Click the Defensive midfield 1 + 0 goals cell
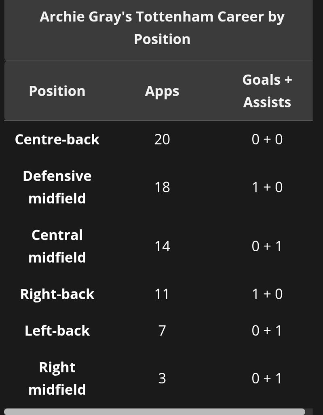This screenshot has height=415, width=323. click(267, 187)
